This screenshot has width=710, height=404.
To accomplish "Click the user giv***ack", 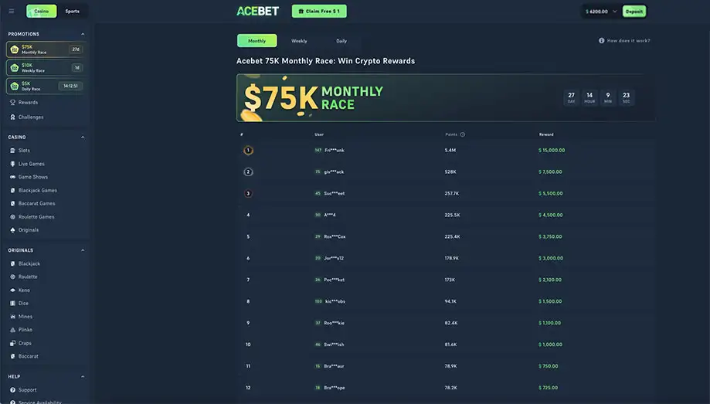I will tap(334, 172).
